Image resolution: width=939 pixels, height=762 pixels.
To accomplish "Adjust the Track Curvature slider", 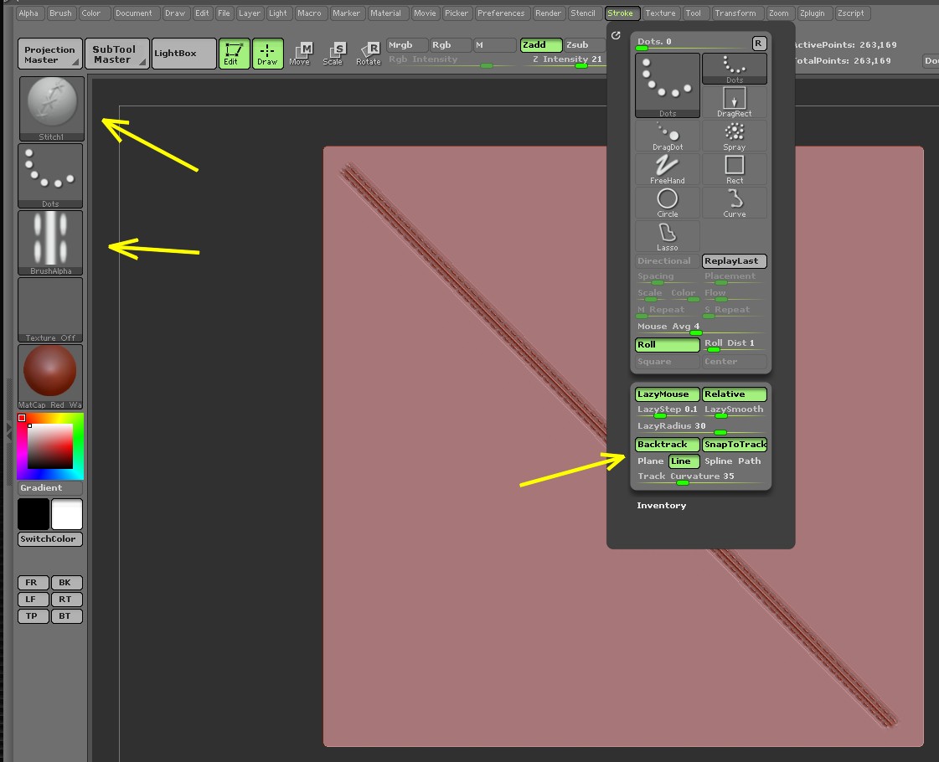I will click(x=700, y=477).
